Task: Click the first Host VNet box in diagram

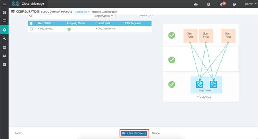Action: [190, 36]
